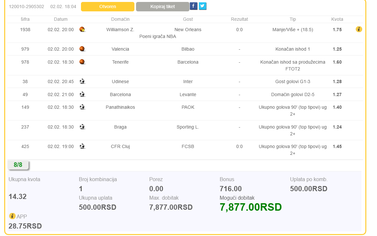This screenshot has width=377, height=236.
Task: Click tip Domaćin golovi D2-5
Action: (x=292, y=95)
